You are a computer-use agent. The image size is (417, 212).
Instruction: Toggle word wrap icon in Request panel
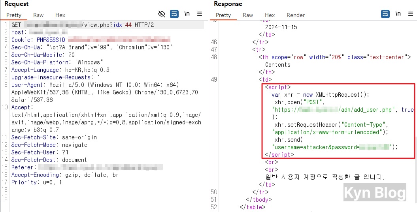(174, 14)
